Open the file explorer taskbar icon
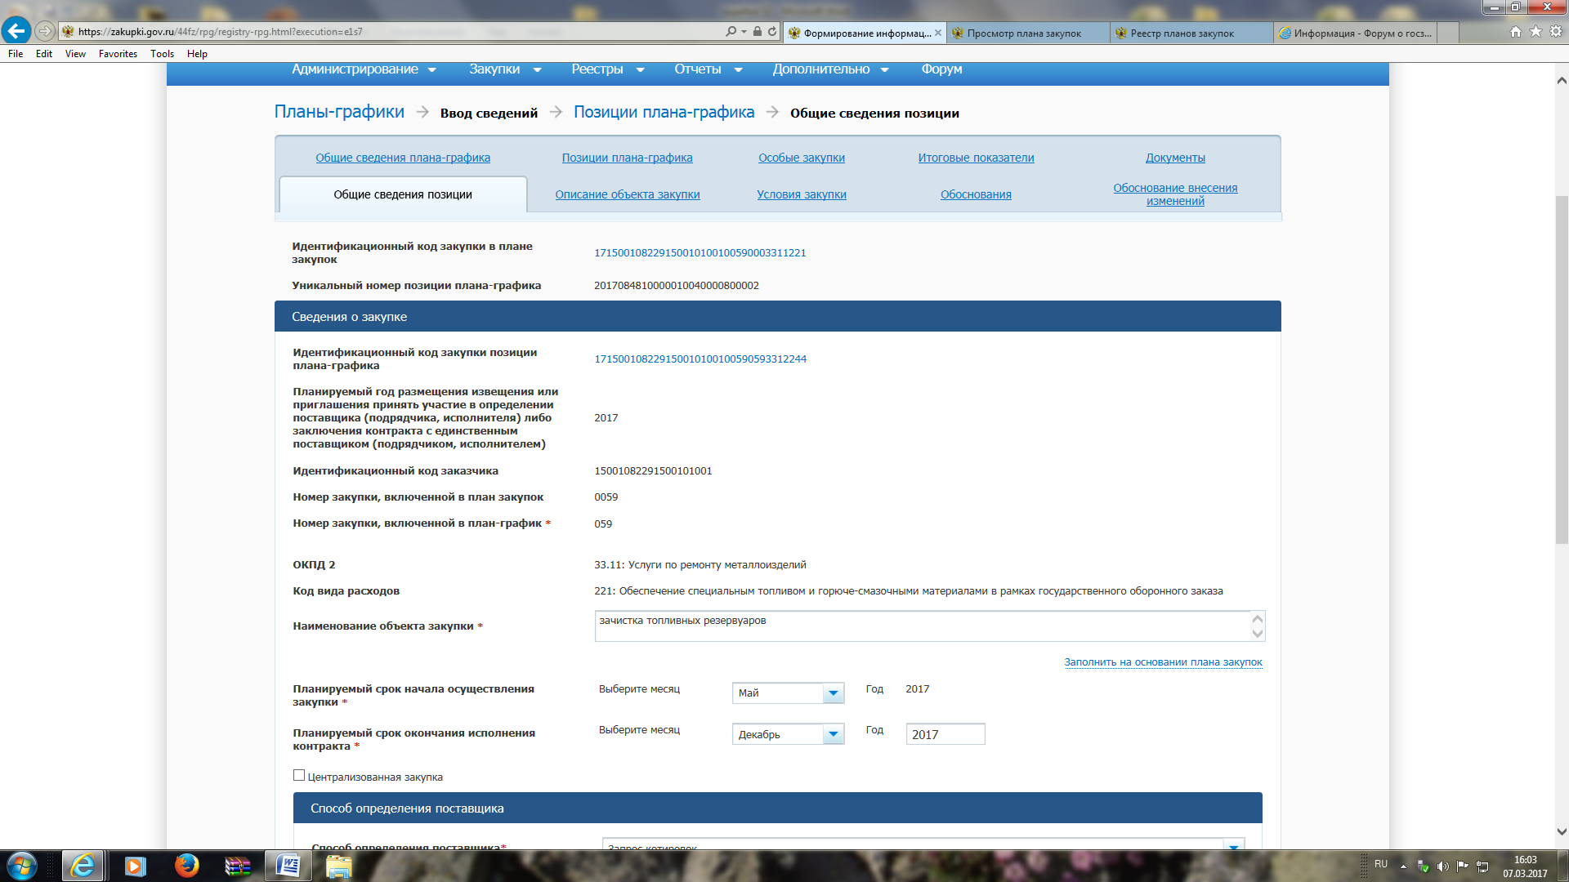The image size is (1569, 882). 338,866
